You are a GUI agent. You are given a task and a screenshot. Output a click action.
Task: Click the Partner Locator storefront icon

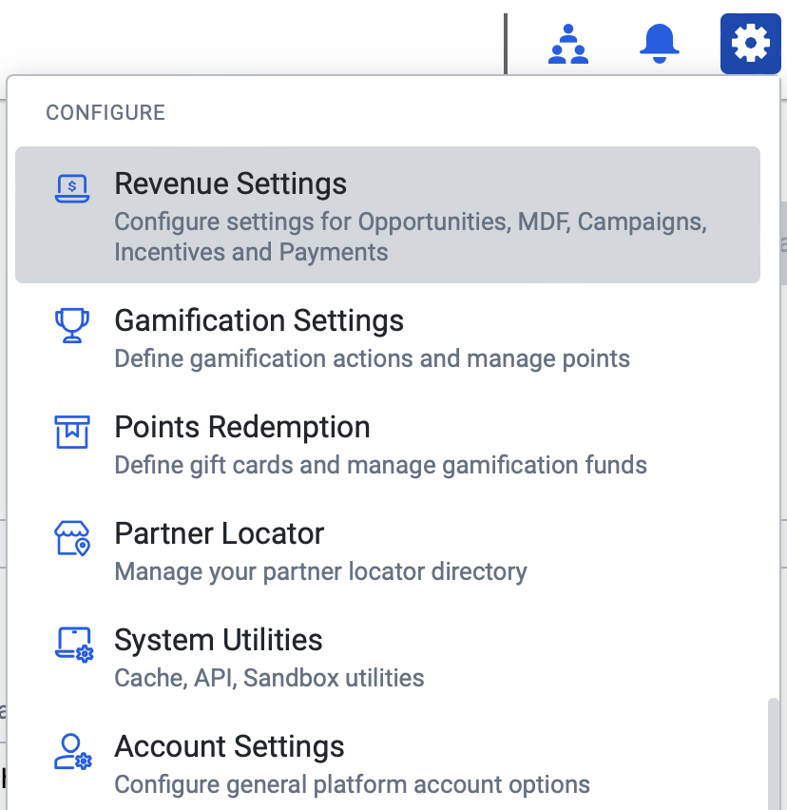[72, 538]
